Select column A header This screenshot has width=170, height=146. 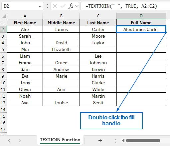(x=25, y=16)
